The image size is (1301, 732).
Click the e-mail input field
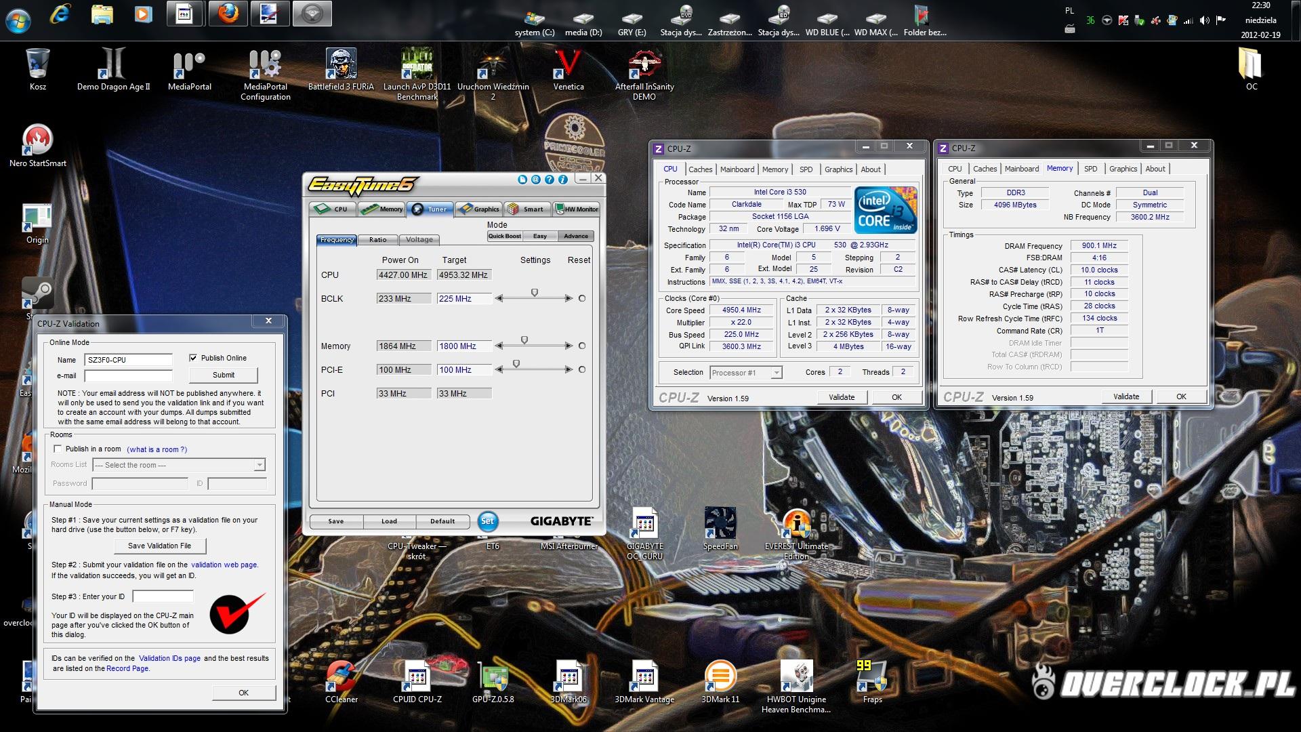128,375
